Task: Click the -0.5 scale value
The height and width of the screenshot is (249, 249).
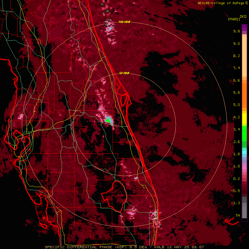Action: tap(235, 191)
